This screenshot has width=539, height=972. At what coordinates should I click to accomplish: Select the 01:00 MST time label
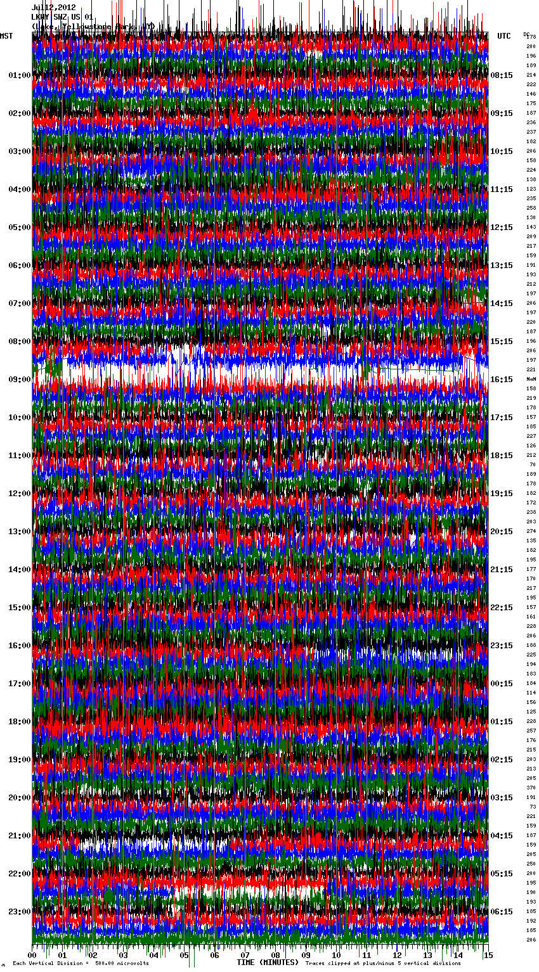click(19, 75)
